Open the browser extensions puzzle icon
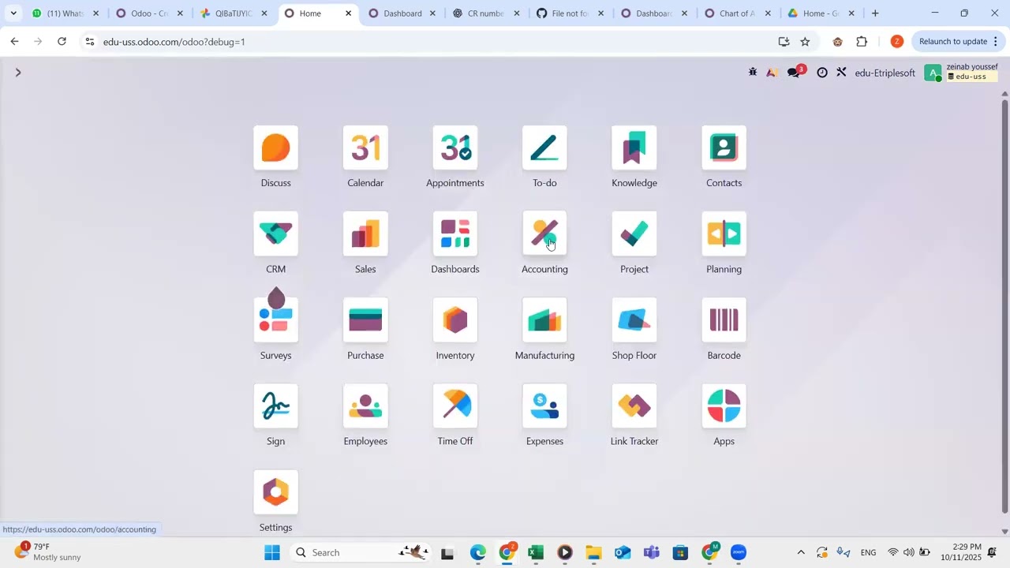This screenshot has width=1010, height=568. click(x=862, y=41)
